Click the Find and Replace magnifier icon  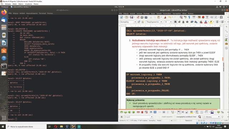pos(181,17)
